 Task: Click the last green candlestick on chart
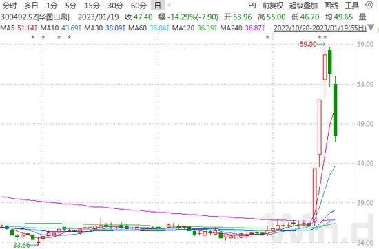336,110
